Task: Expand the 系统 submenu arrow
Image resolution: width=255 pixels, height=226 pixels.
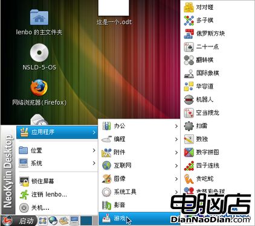Action: tap(94, 163)
